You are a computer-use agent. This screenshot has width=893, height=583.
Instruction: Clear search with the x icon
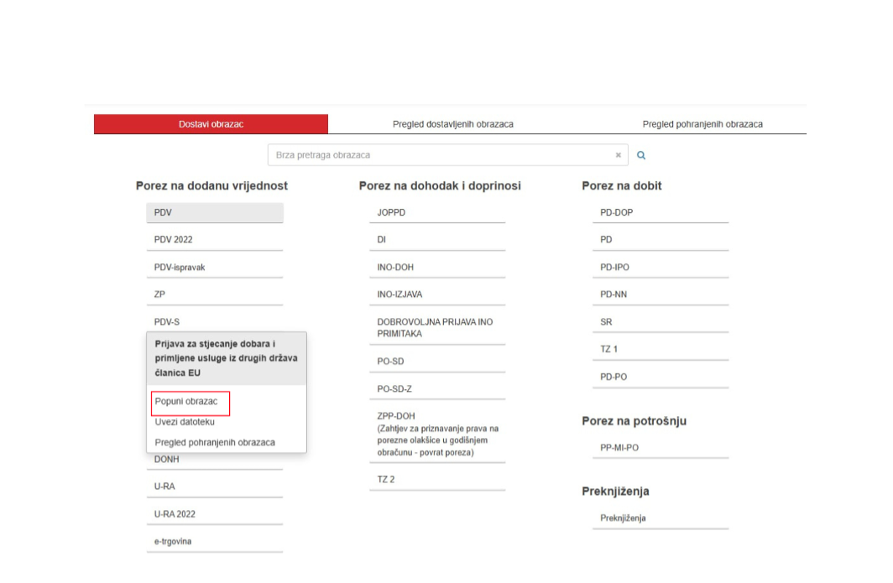619,155
